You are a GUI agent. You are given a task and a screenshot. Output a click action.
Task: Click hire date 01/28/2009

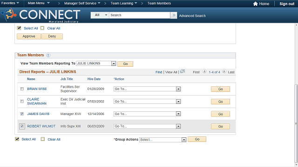pos(96,89)
